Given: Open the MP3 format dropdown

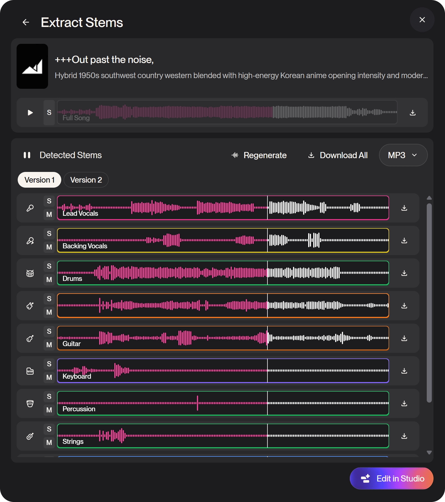Looking at the screenshot, I should [403, 155].
